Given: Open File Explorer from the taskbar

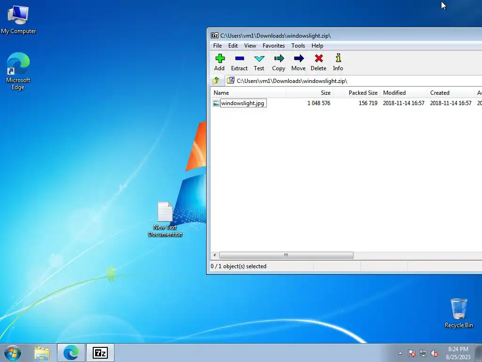Looking at the screenshot, I should 42,353.
